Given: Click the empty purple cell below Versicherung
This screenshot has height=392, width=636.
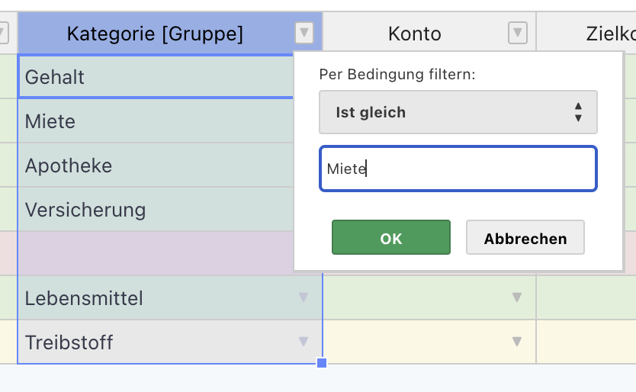Looking at the screenshot, I should [153, 253].
